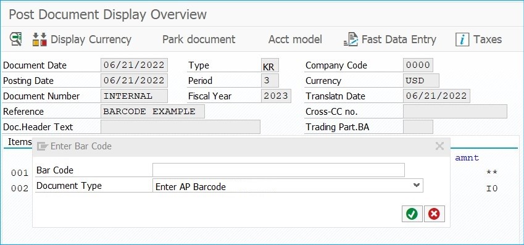The image size is (524, 245).
Task: Click Park document in toolbar
Action: pyautogui.click(x=199, y=39)
